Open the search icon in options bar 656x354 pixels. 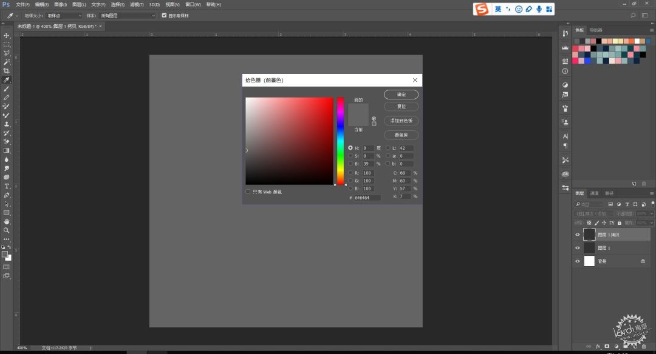coord(633,15)
